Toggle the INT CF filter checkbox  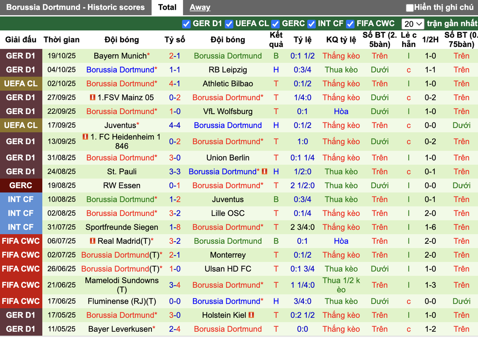pyautogui.click(x=311, y=24)
